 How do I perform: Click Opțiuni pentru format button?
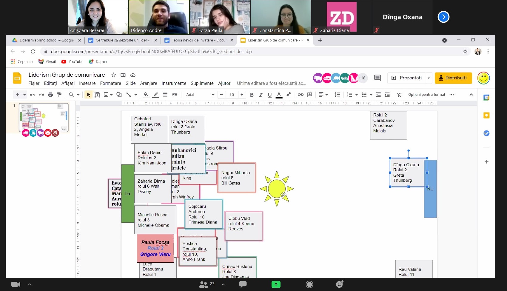click(427, 95)
